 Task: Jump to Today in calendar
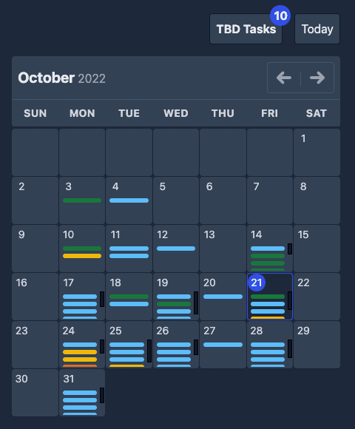point(317,29)
